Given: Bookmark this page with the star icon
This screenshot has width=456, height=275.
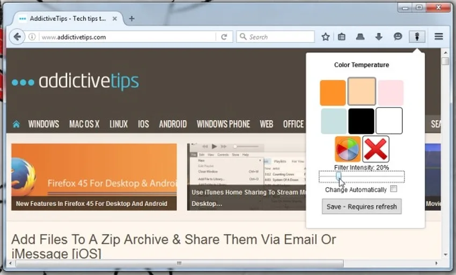Looking at the screenshot, I should pos(326,37).
